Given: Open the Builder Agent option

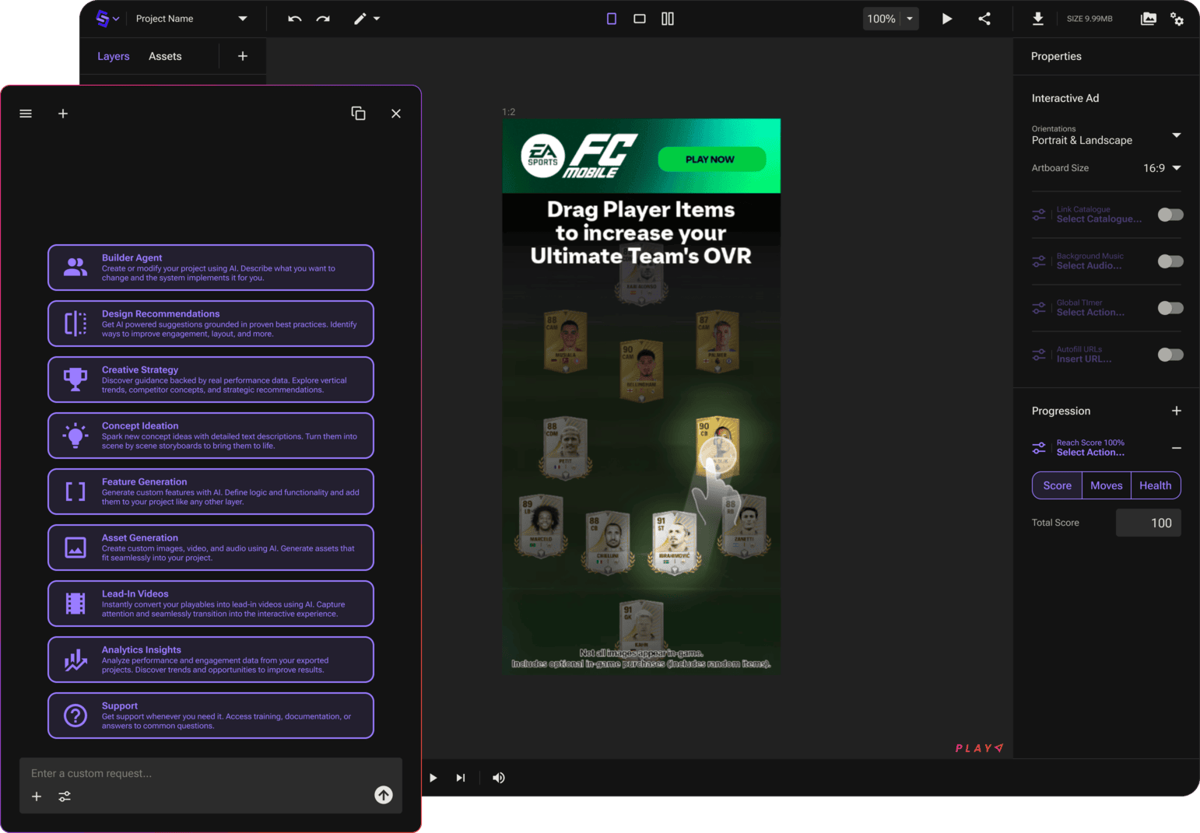Looking at the screenshot, I should [211, 268].
